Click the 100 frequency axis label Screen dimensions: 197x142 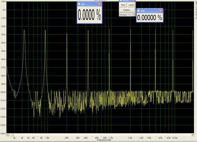coord(47,138)
